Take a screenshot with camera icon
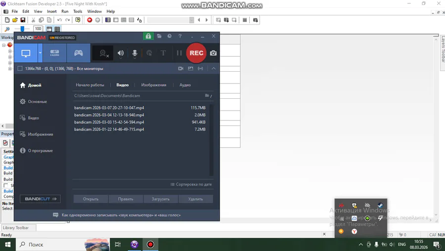The width and height of the screenshot is (445, 251). [214, 53]
